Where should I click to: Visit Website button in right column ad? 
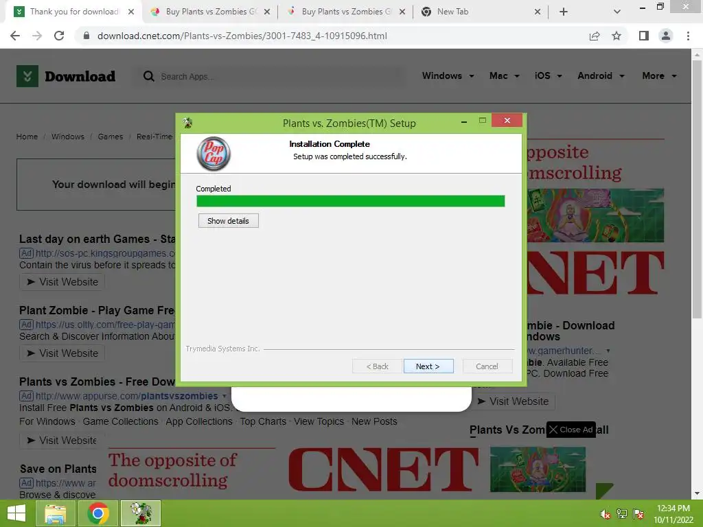tap(514, 401)
